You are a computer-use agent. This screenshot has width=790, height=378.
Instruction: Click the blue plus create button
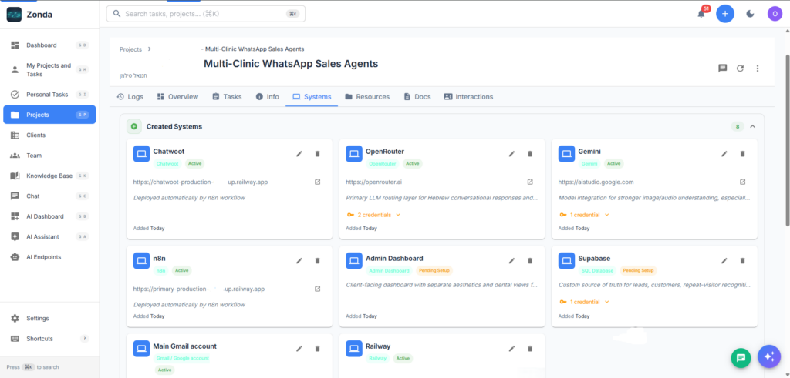725,14
